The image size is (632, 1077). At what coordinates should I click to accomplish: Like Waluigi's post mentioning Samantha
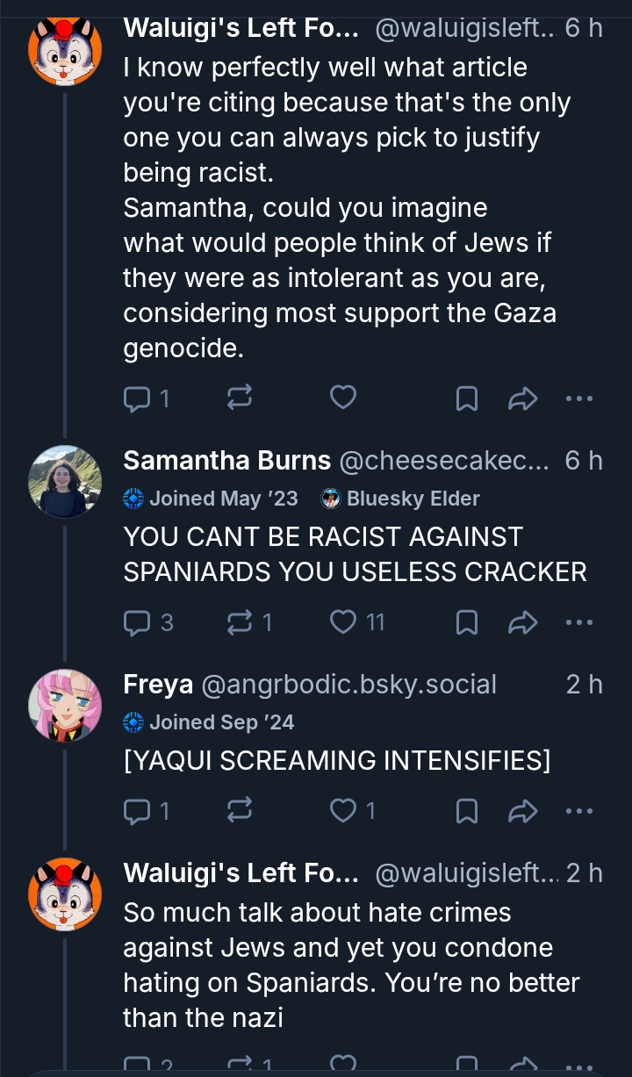[x=343, y=398]
